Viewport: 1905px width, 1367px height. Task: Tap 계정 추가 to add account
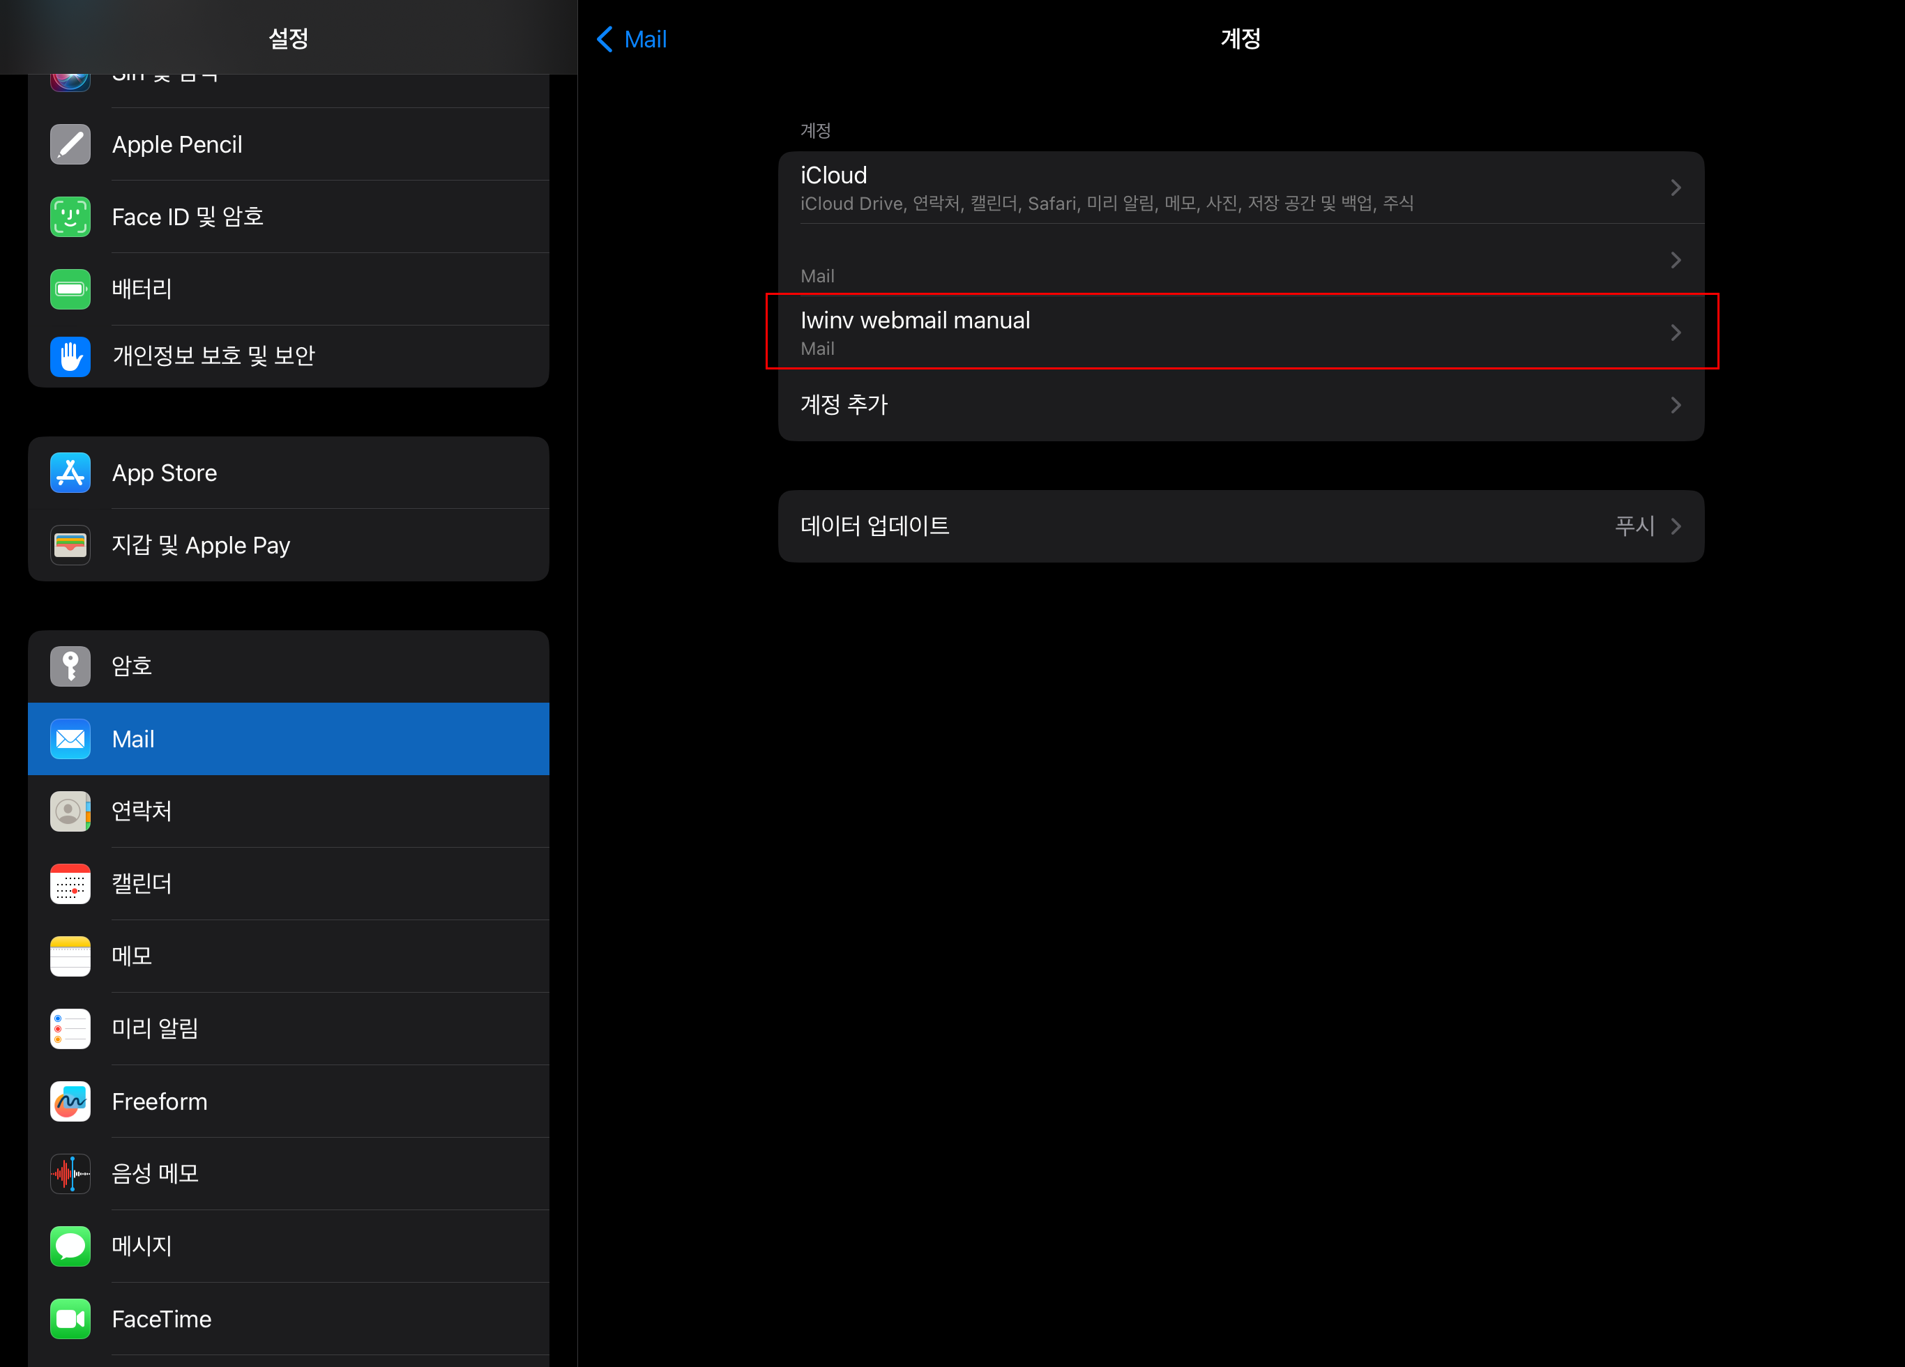(1240, 405)
